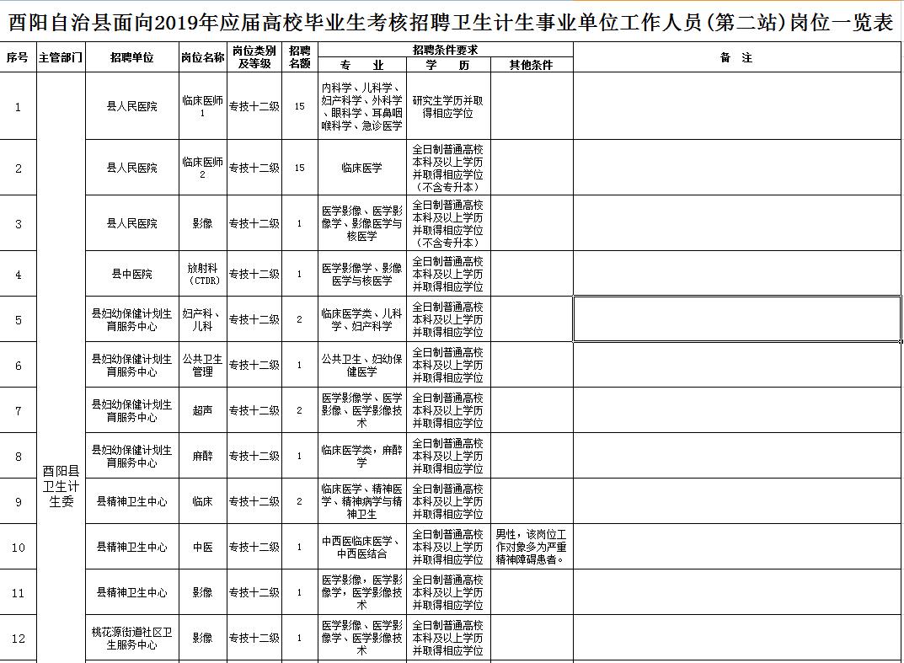Viewport: 904px width, 663px height.
Task: Select the 招聘单位 column header
Action: pos(132,57)
